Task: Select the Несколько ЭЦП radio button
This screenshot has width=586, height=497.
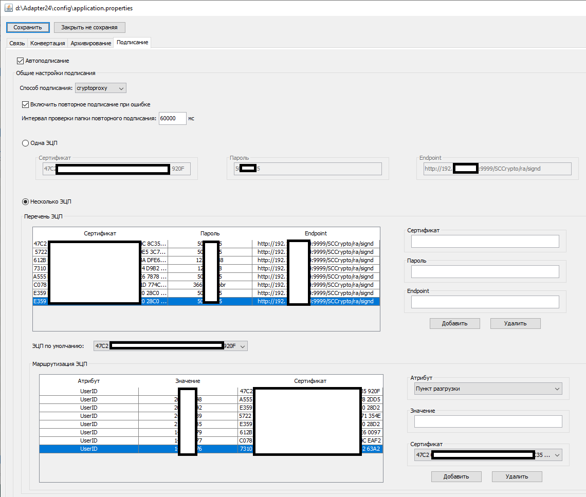Action: (x=25, y=201)
